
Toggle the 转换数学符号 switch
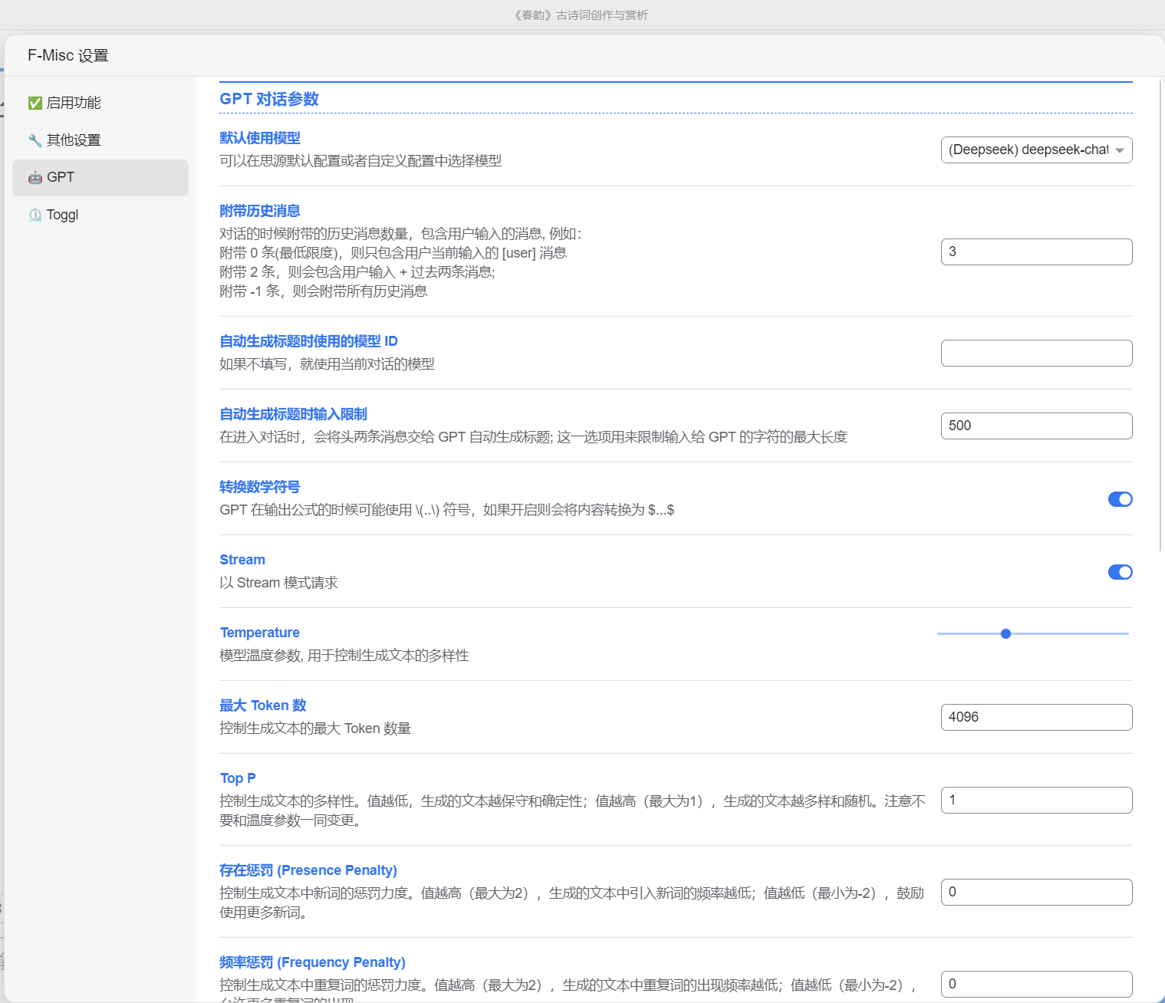(x=1120, y=499)
